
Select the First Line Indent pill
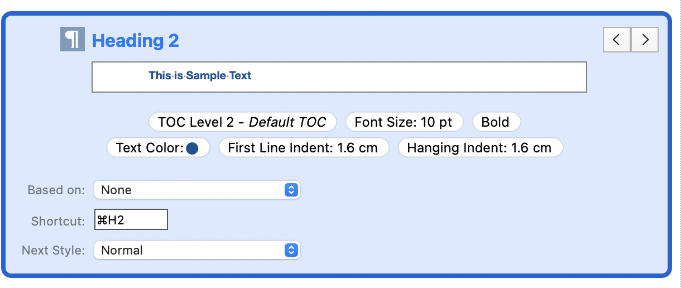(x=303, y=148)
